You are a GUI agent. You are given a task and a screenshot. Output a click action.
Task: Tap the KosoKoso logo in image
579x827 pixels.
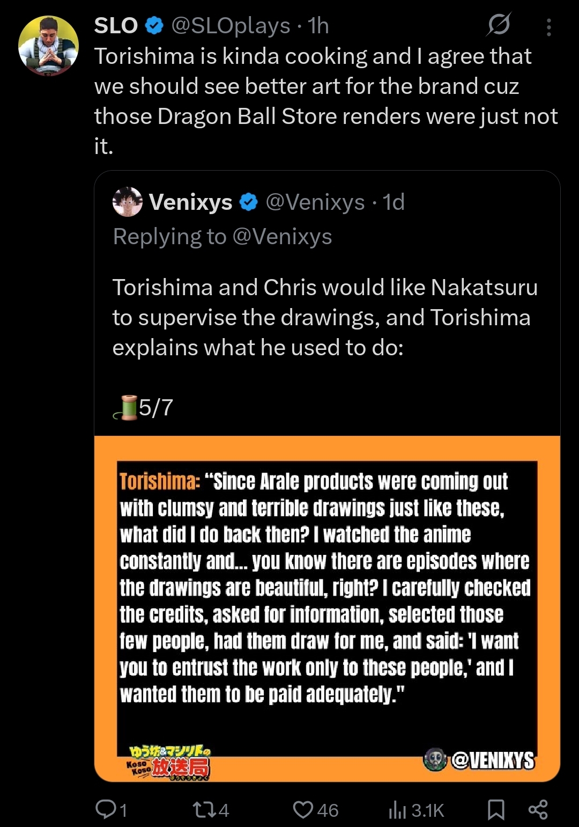pyautogui.click(x=169, y=762)
